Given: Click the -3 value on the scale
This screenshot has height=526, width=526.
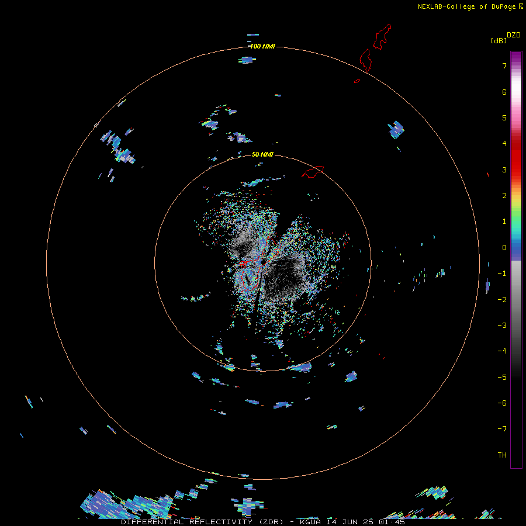Looking at the screenshot, I should pos(502,326).
